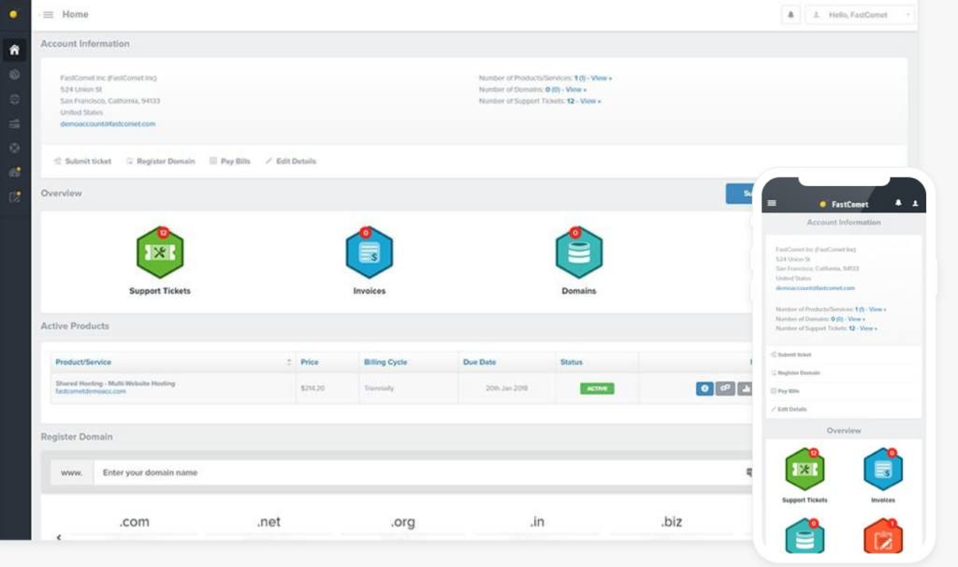Phone: View link for Number of Domains
Viewport: 958px width, 567px height.
[857, 320]
